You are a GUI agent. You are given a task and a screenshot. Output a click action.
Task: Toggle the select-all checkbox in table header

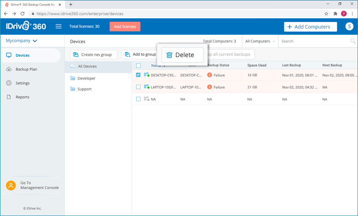138,66
